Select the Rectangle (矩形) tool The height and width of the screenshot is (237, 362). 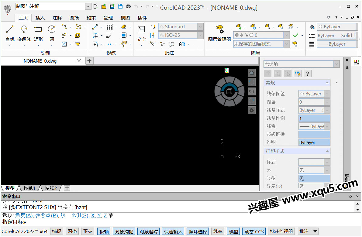(x=38, y=33)
